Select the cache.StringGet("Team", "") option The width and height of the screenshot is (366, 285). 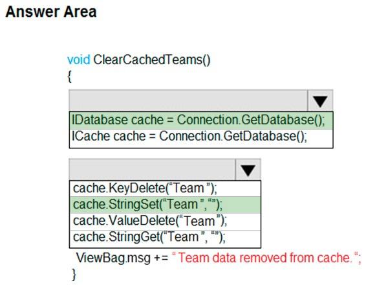[x=165, y=237]
